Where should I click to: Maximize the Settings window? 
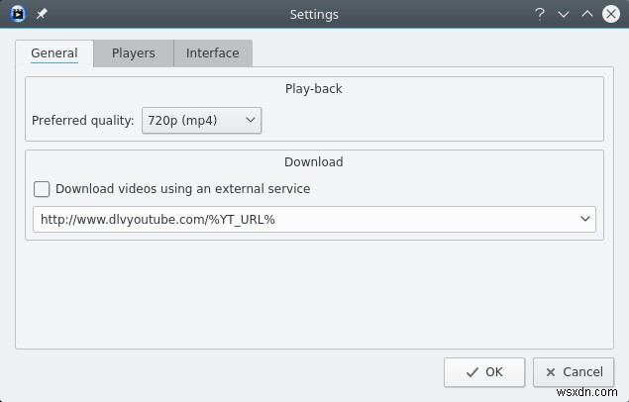(x=587, y=14)
